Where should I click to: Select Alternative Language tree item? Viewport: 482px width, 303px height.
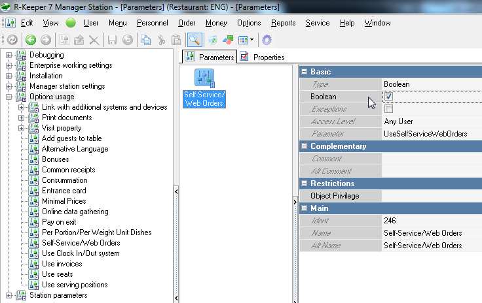(x=75, y=149)
